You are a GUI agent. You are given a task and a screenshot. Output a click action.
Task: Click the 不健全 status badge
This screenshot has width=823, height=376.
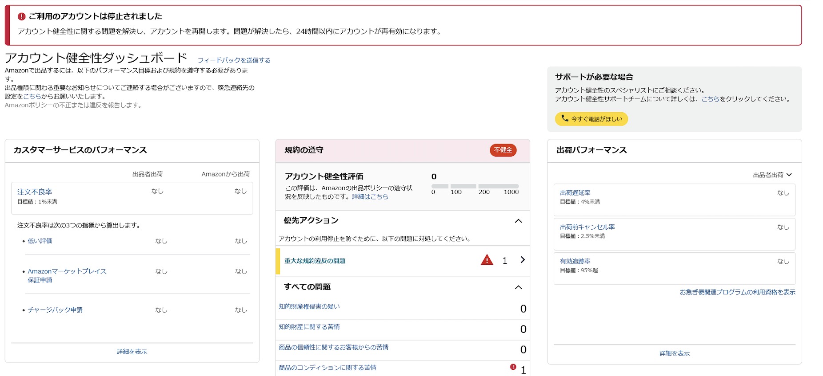pos(503,150)
